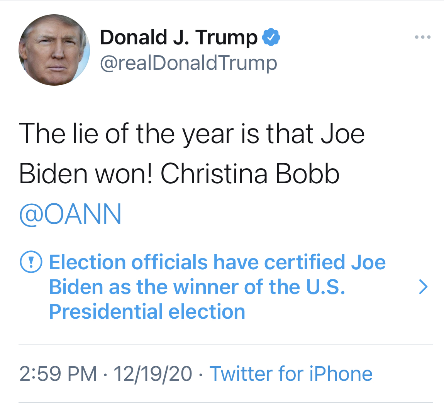Open the profile photo avatar
Screen dimensions: 444x414
click(x=54, y=50)
